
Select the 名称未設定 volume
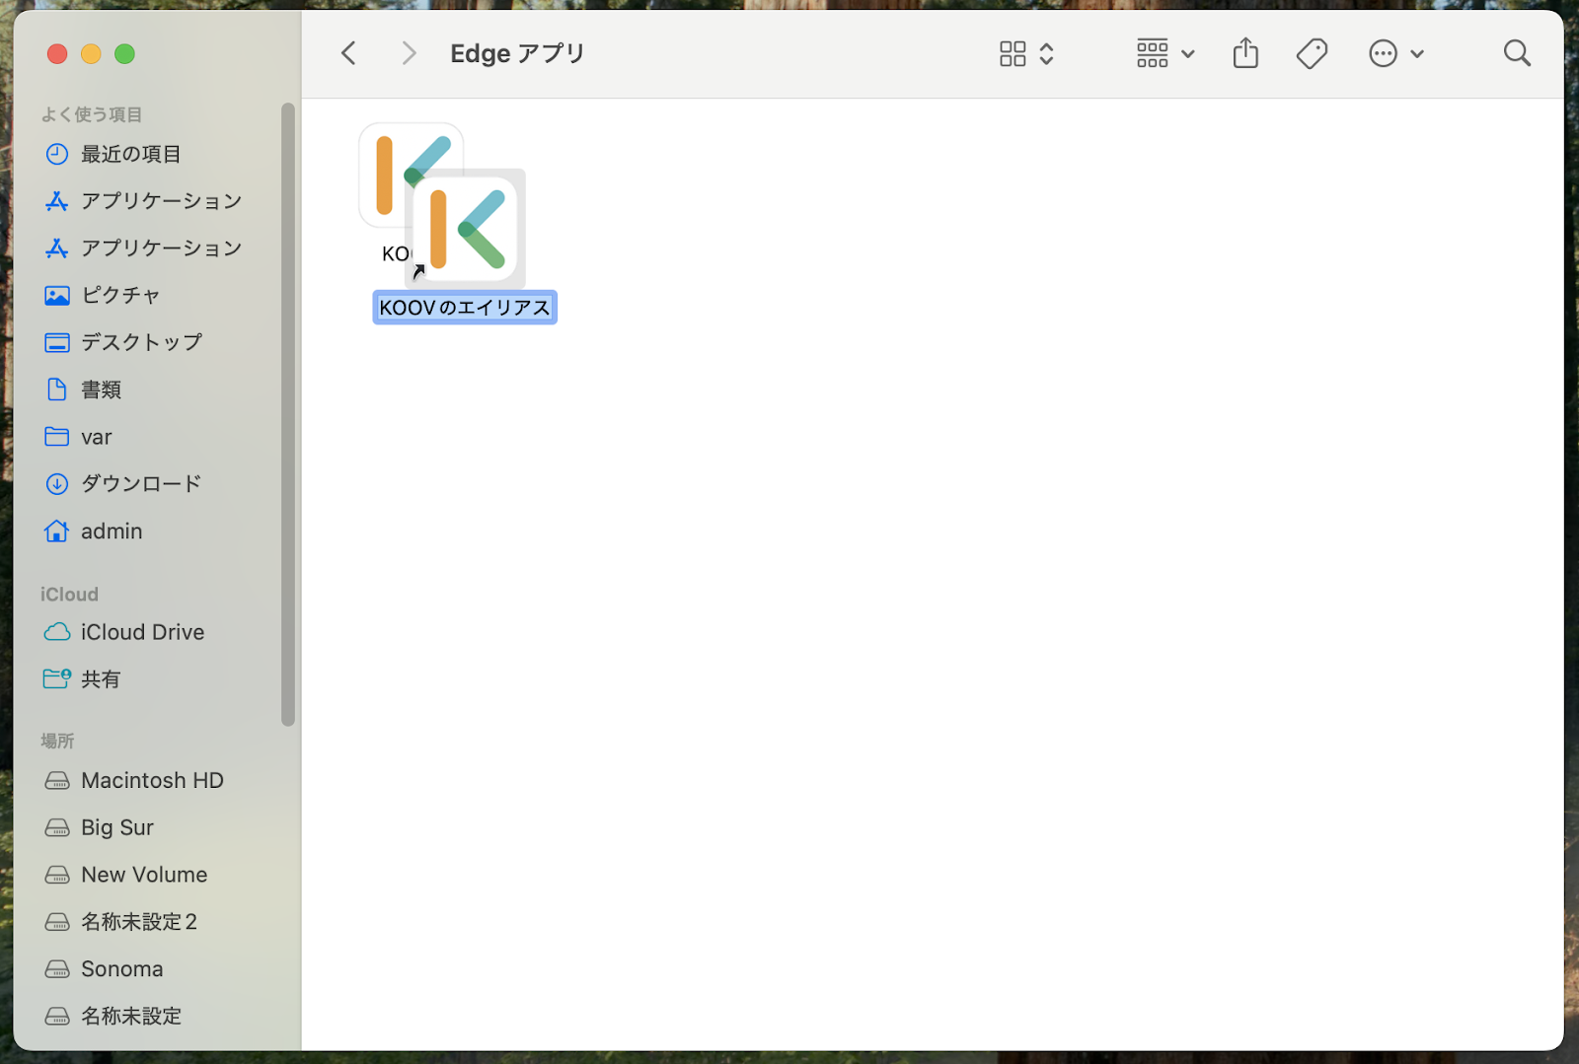coord(113,1017)
